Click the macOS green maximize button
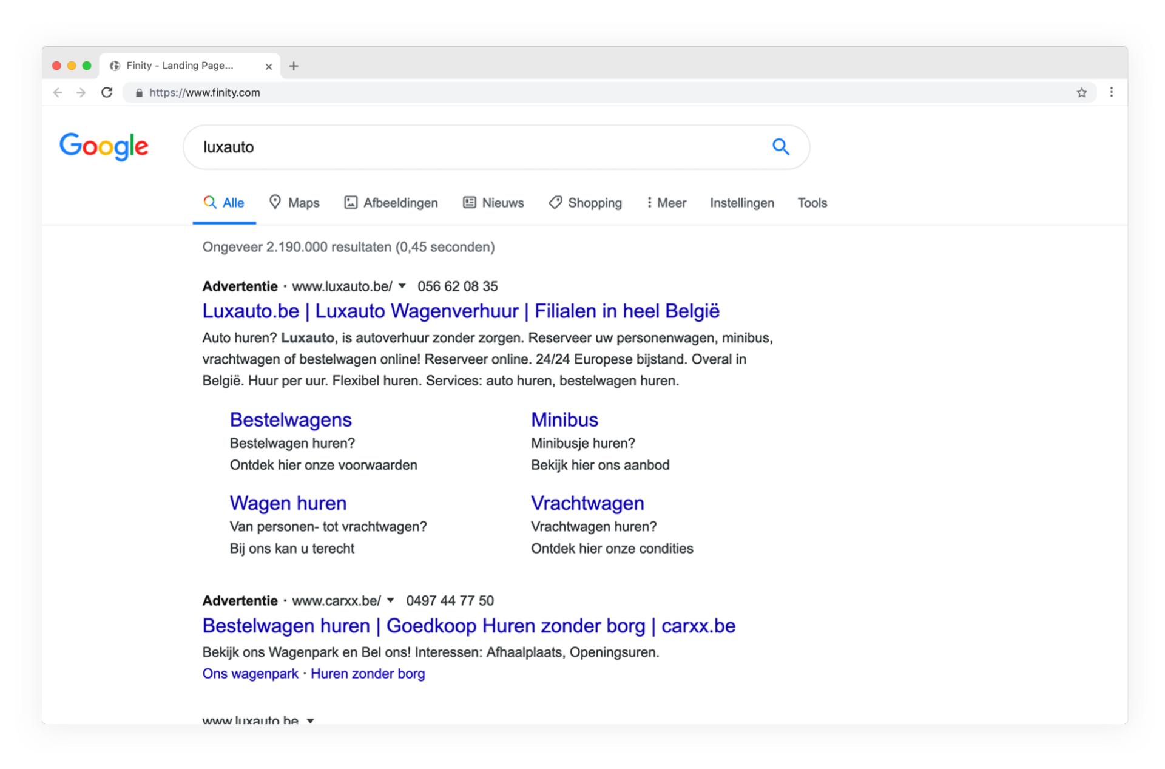The height and width of the screenshot is (769, 1165). pyautogui.click(x=87, y=66)
